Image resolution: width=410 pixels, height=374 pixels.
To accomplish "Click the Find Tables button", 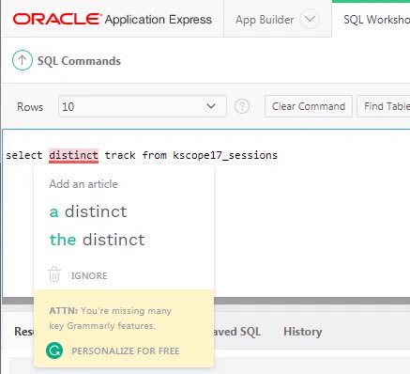I will [x=384, y=106].
